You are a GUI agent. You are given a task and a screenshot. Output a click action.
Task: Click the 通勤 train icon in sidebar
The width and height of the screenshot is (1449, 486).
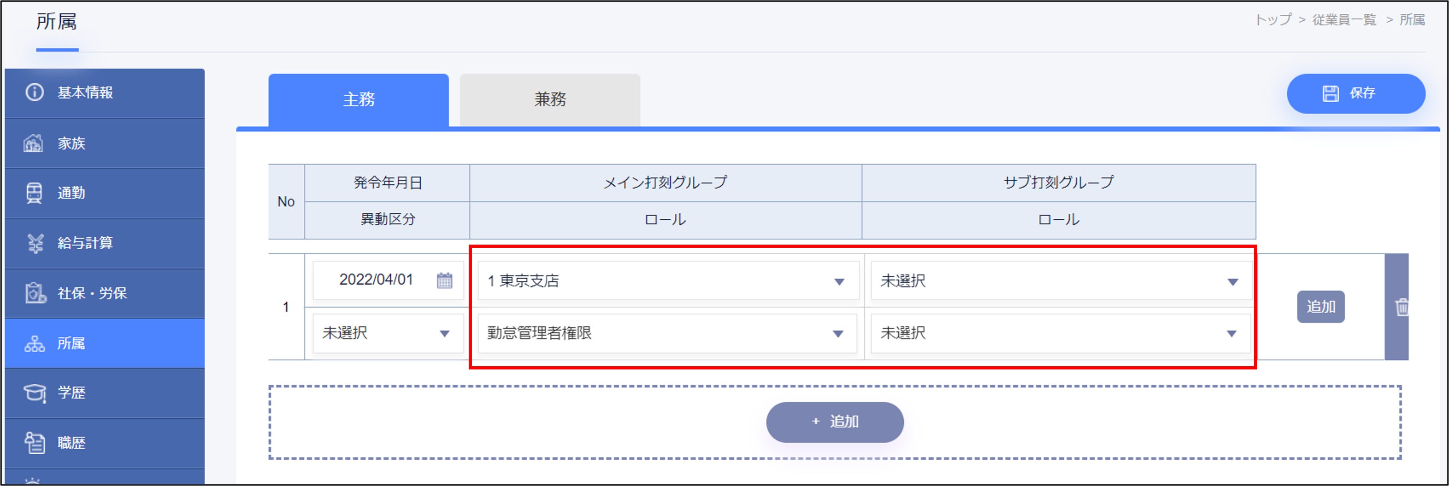point(34,193)
